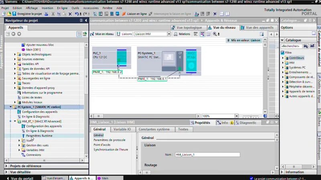Image resolution: width=321 pixels, height=180 pixels.
Task: Click the delete X icon beside paste
Action: tap(70, 14)
